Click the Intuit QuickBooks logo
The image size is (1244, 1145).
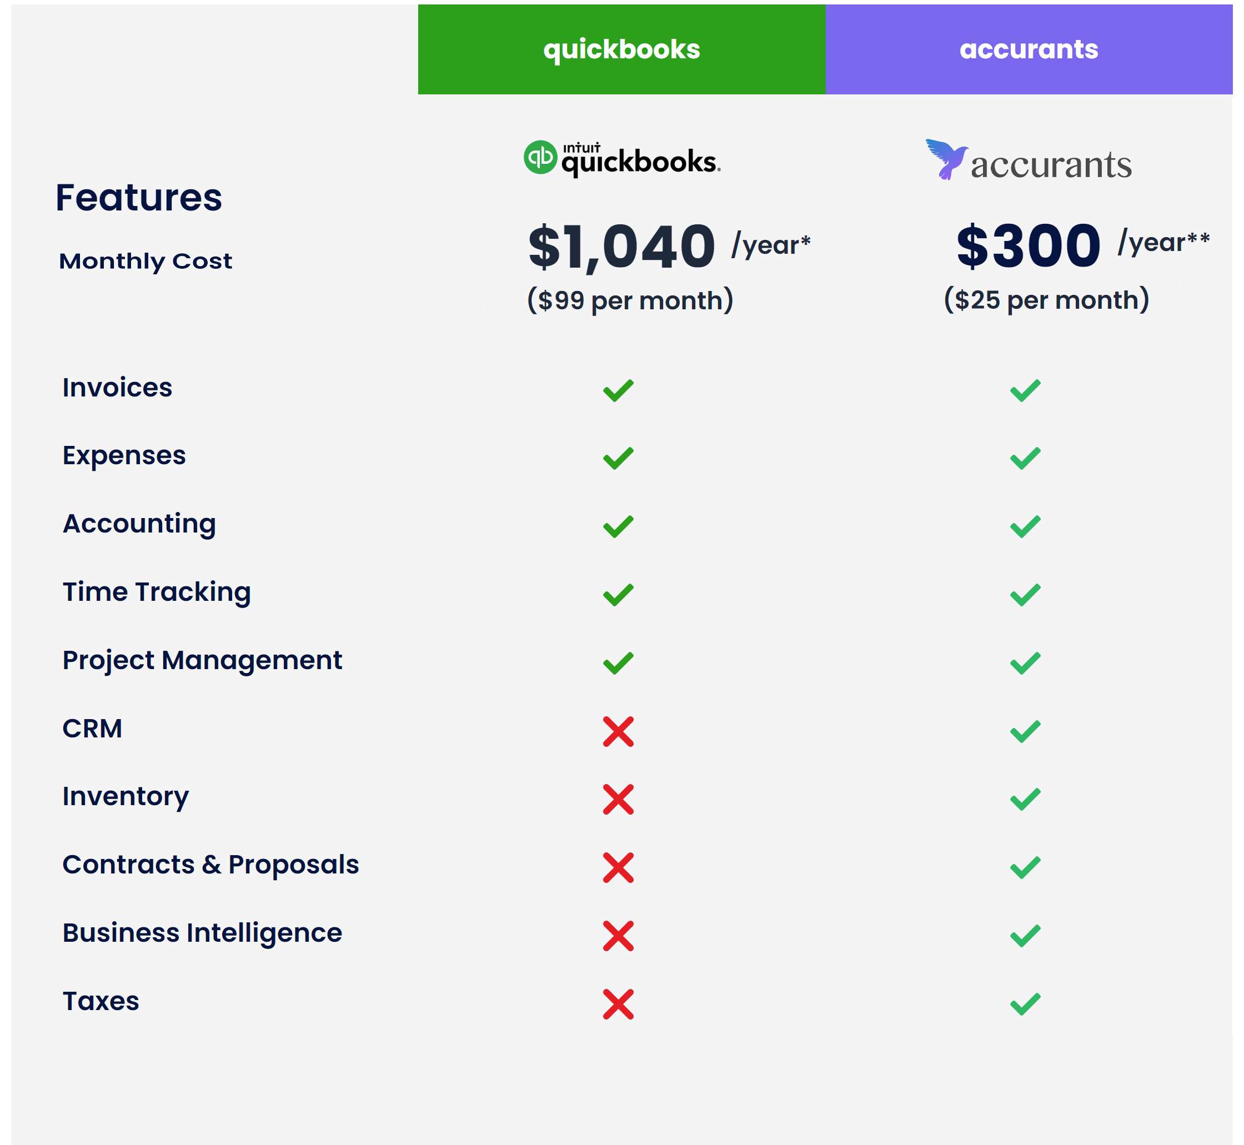coord(621,158)
